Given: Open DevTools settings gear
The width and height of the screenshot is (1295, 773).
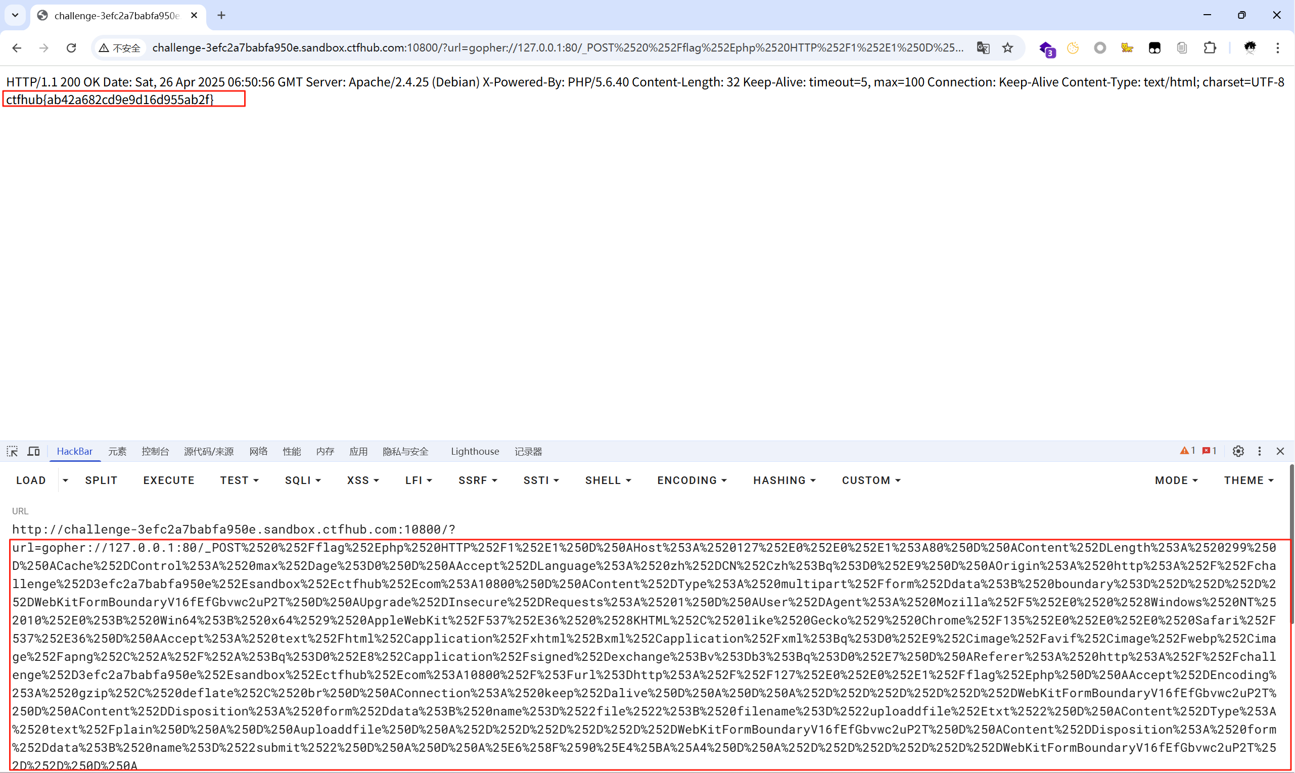Looking at the screenshot, I should pyautogui.click(x=1238, y=451).
